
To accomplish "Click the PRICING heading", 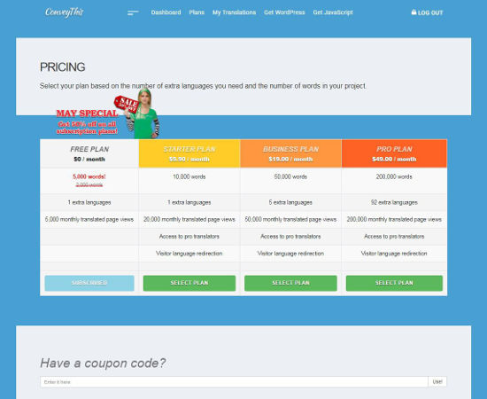I will (63, 67).
